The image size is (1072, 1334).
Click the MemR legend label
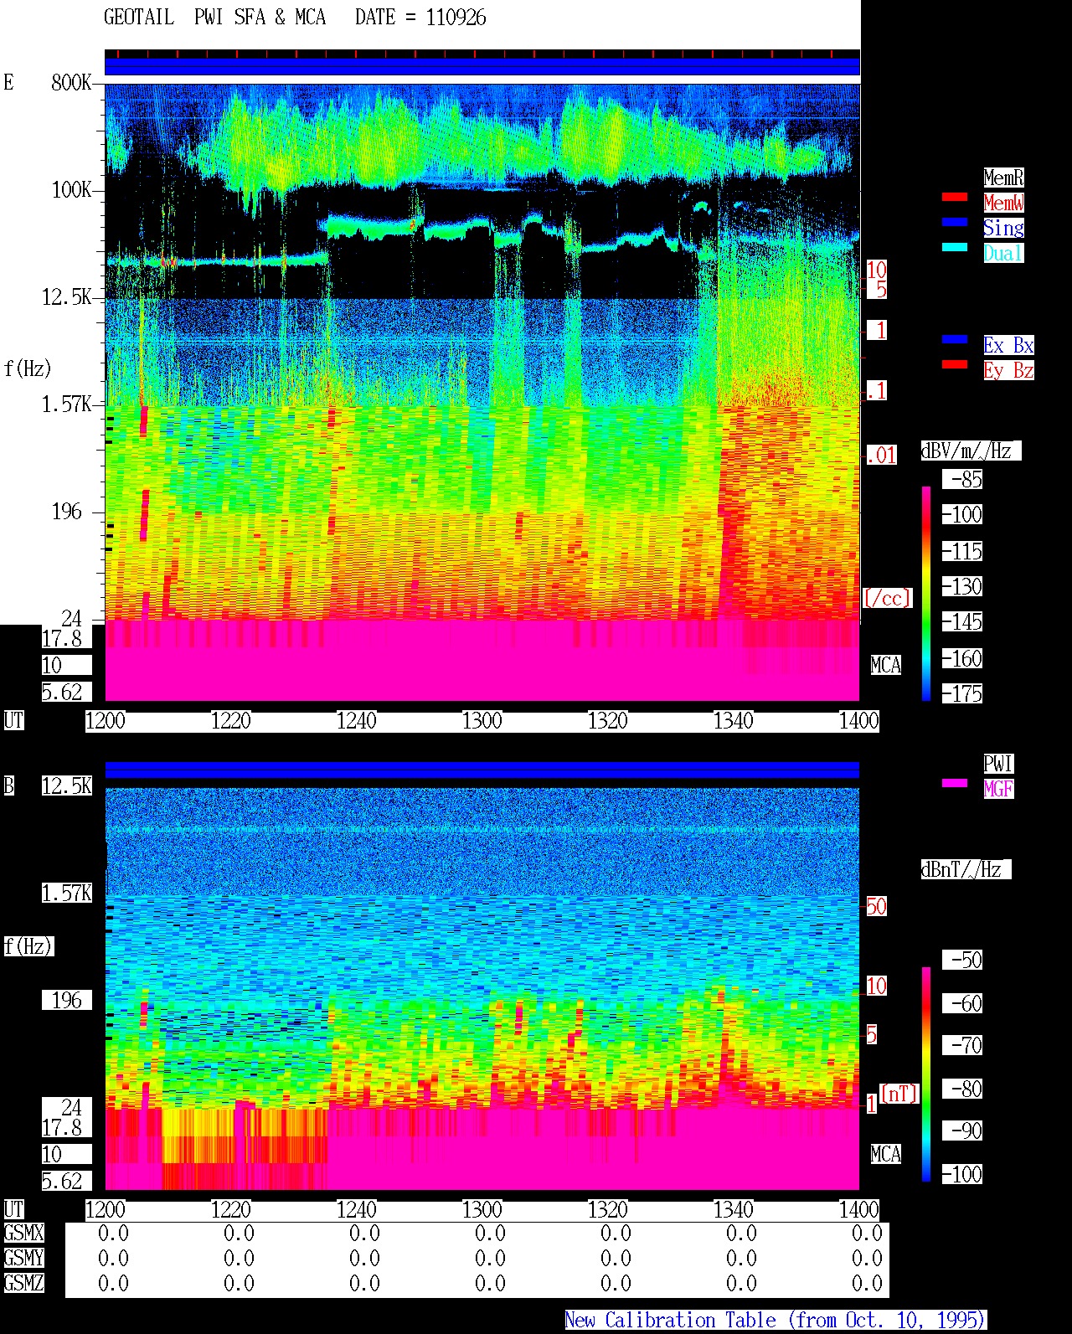(x=1003, y=178)
